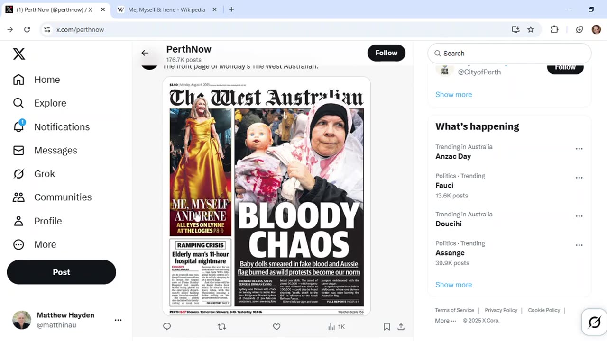Open the browser extensions menu
The width and height of the screenshot is (607, 341).
554,29
